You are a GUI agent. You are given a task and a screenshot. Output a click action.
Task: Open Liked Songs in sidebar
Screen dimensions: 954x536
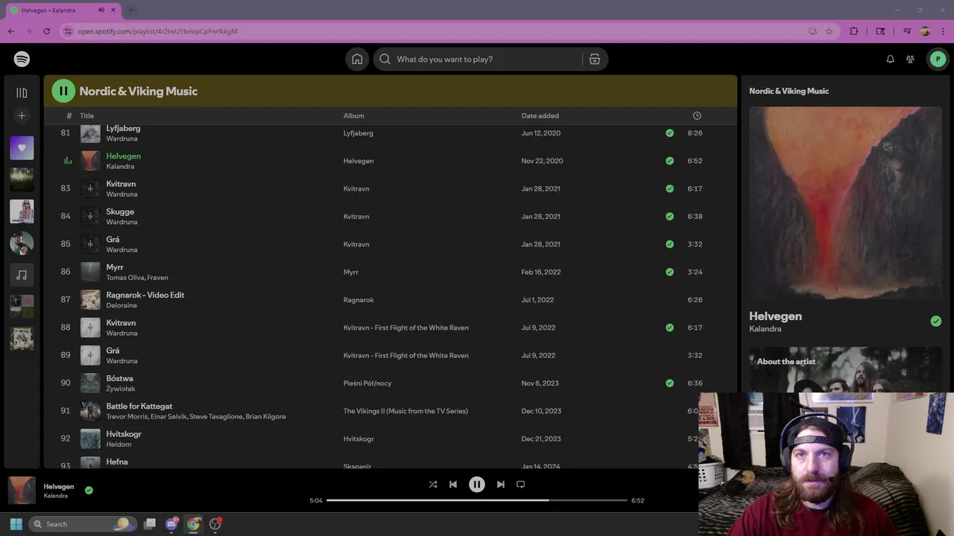[22, 147]
